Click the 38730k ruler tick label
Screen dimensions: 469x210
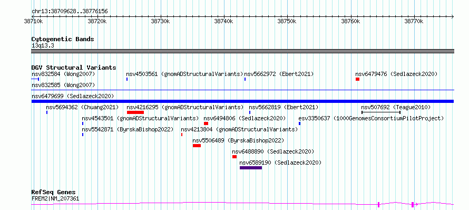tap(161, 22)
